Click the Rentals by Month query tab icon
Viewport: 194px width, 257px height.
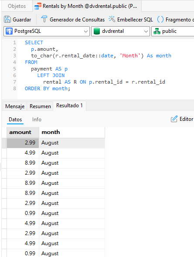(x=38, y=6)
